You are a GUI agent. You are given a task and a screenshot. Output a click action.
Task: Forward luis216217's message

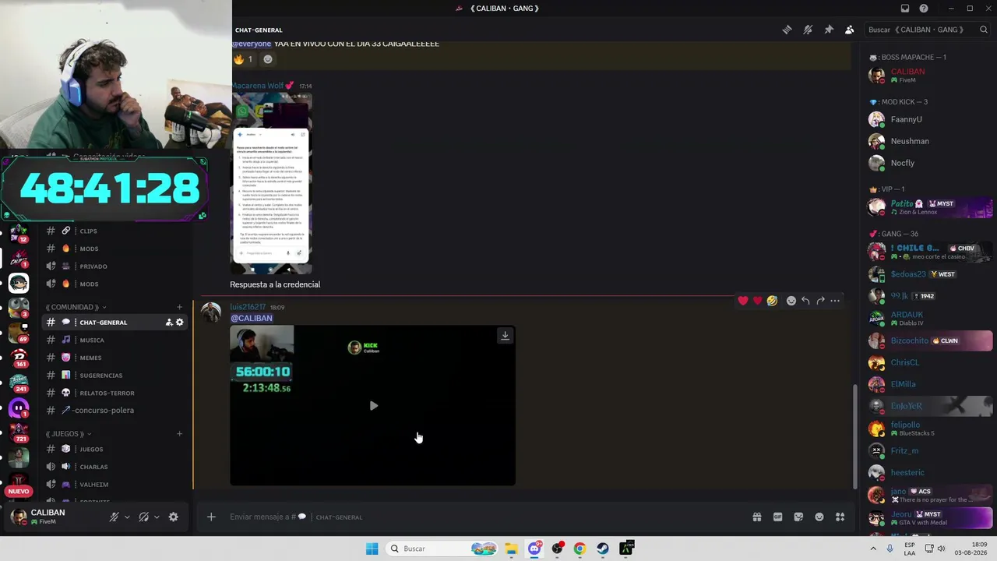point(820,301)
